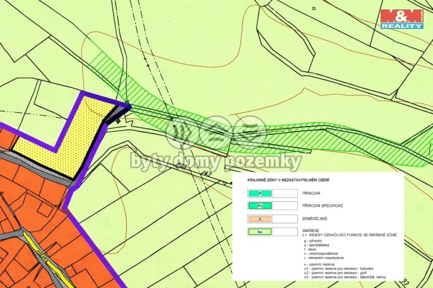Click the small black building symbol near yellow parcel

116,118
